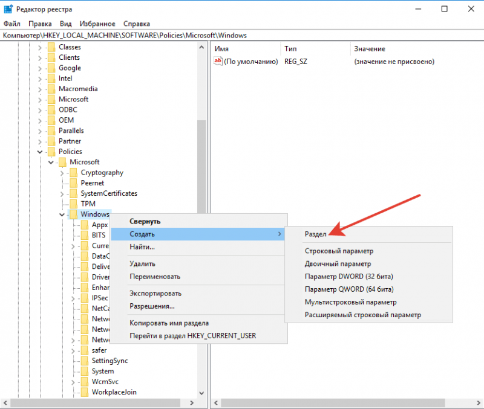Collapse the Policies tree node
Screen dimensions: 484x409
40,152
